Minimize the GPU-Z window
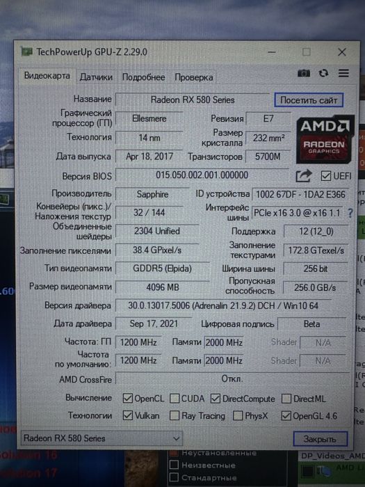Image resolution: width=365 pixels, height=487 pixels. tap(272, 52)
